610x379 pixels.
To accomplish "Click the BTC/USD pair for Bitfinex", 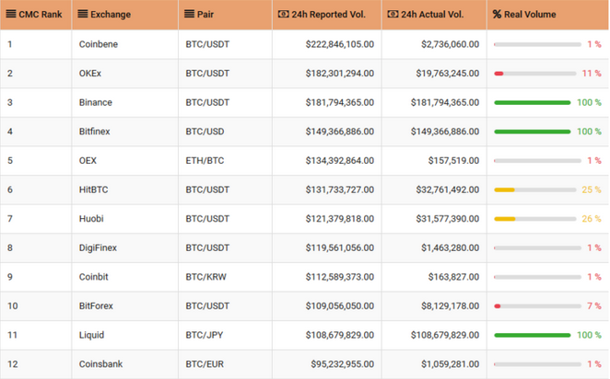I will click(205, 132).
